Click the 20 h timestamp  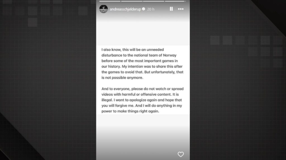pos(151,9)
